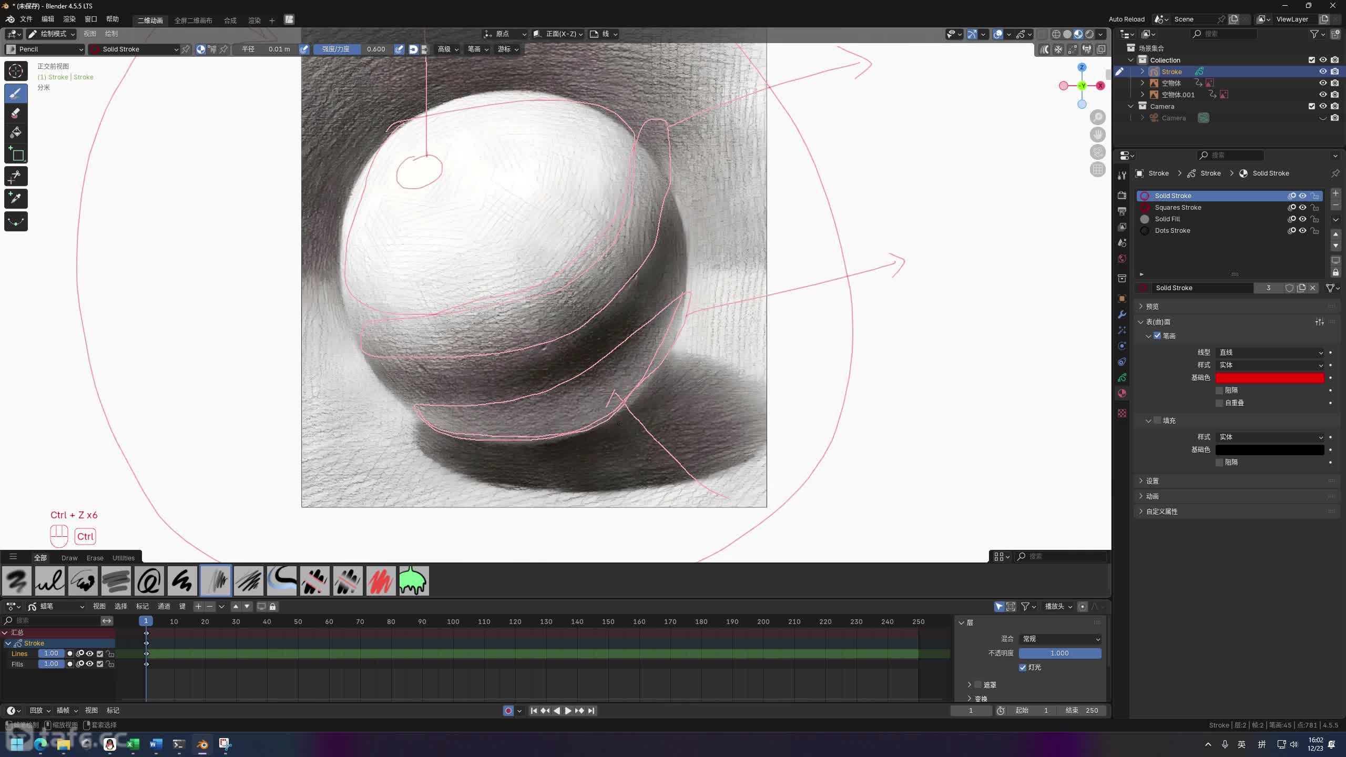Screen dimensions: 1346x757
Task: Click the Play animation button
Action: [x=568, y=711]
